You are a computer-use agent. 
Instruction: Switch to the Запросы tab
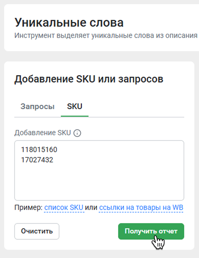(37, 106)
